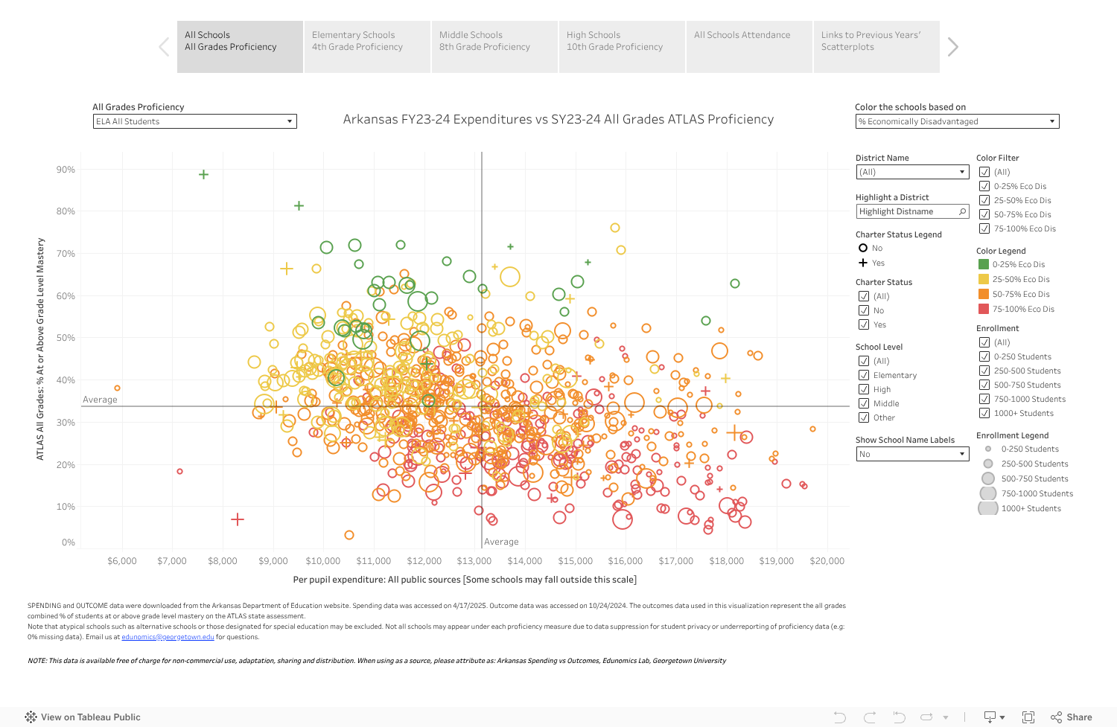
Task: Click the Share button label
Action: (1079, 717)
